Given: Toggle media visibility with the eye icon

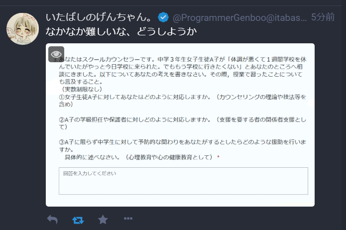Looking at the screenshot, I should click(x=56, y=54).
